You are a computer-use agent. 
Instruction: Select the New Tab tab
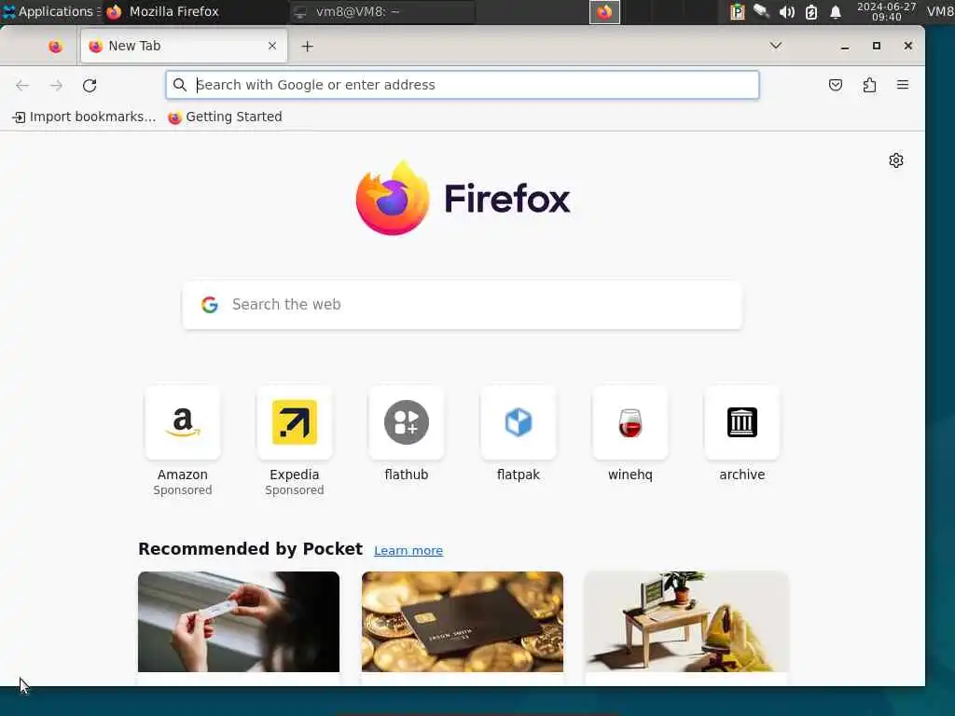click(184, 47)
